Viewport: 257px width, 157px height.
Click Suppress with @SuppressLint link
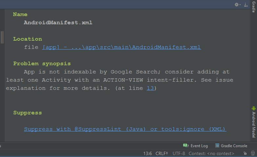[125, 129]
